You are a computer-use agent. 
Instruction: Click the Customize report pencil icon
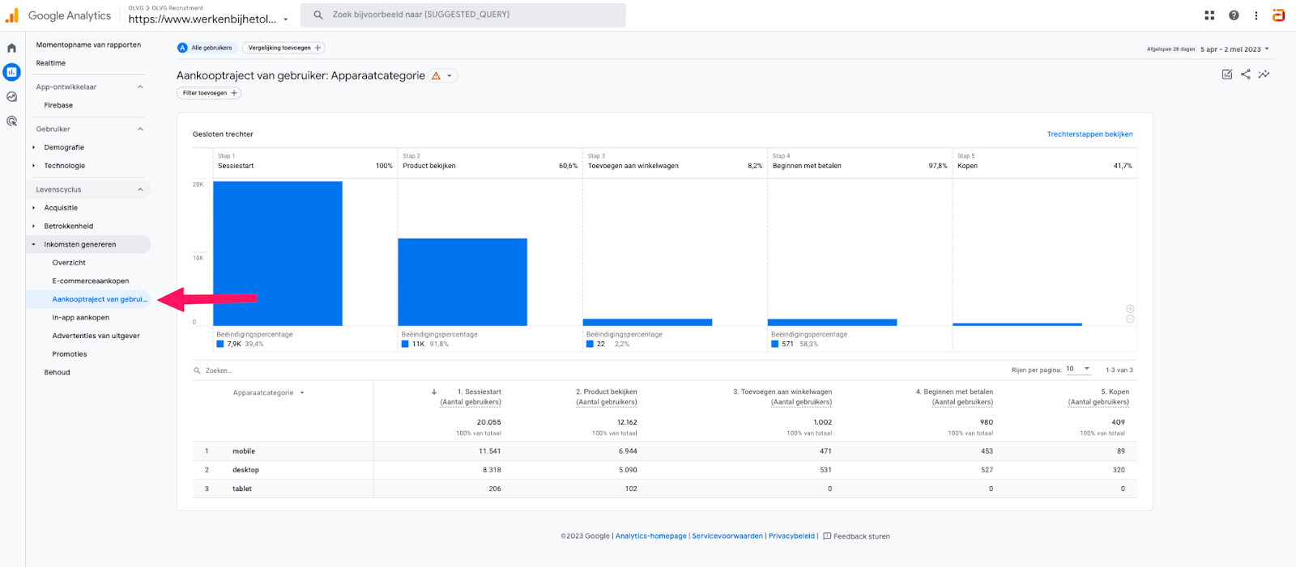click(x=1226, y=74)
